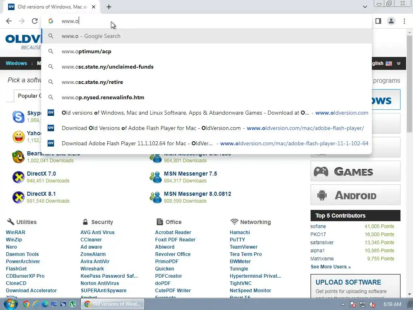Open the Chrome profile avatar icon

391,21
